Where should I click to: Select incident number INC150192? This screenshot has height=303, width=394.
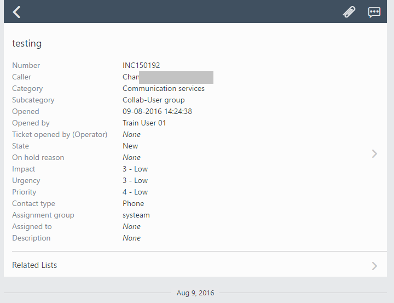[141, 65]
